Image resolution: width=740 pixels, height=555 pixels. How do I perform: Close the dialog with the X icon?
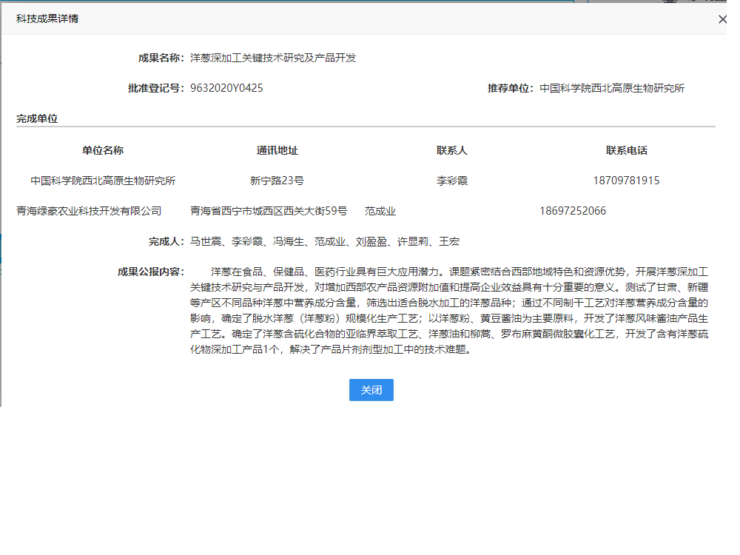(x=722, y=19)
